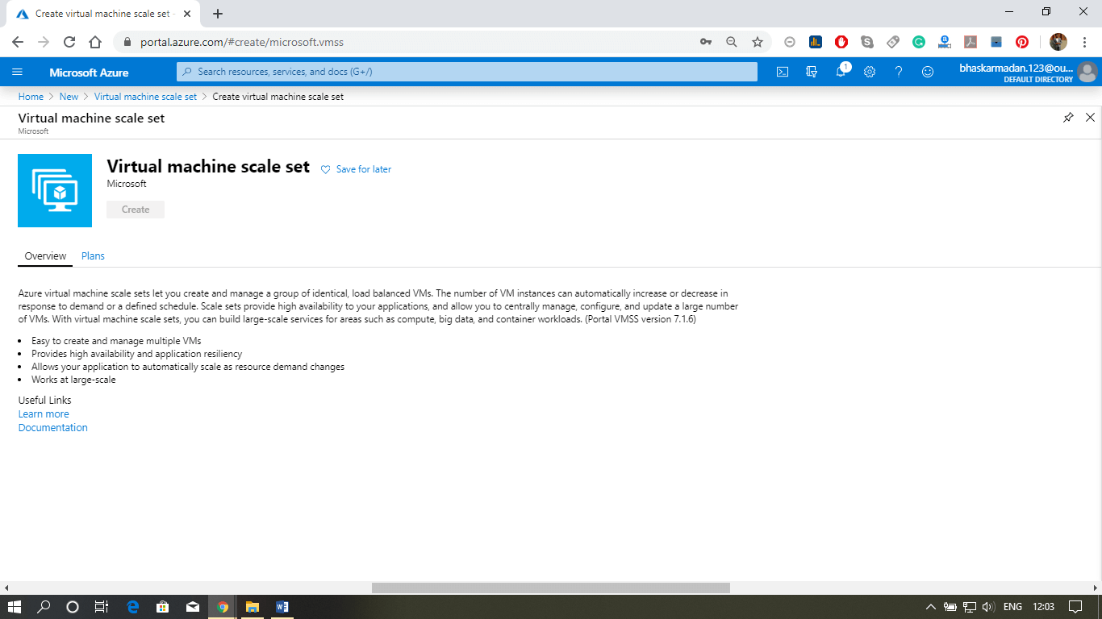The height and width of the screenshot is (619, 1102).
Task: Send feedback via the smiley icon
Action: (x=927, y=72)
